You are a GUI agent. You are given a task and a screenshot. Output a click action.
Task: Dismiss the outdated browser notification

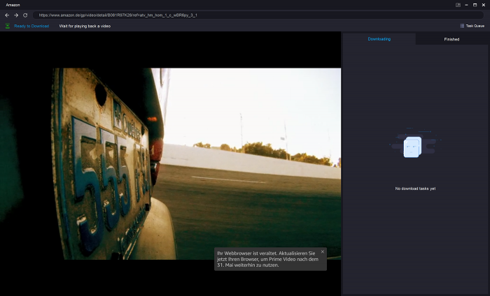tap(323, 251)
